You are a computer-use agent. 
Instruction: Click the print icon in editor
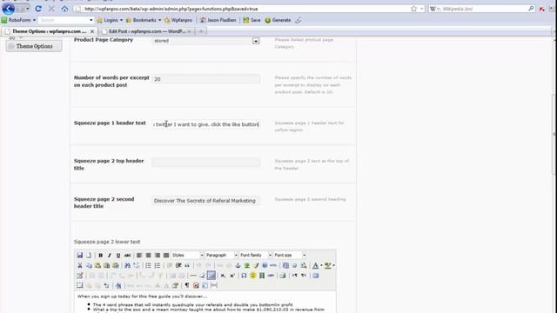(282, 276)
